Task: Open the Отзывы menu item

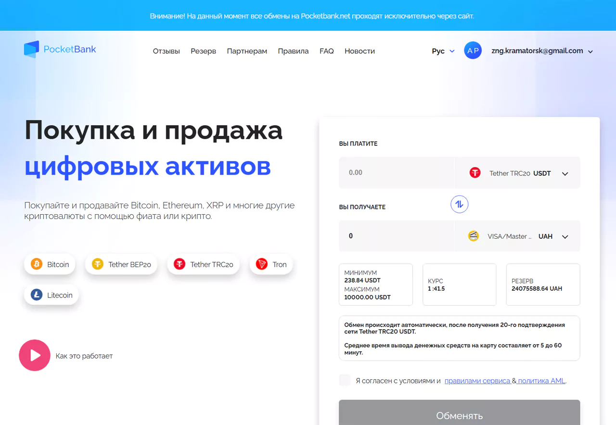Action: tap(166, 51)
